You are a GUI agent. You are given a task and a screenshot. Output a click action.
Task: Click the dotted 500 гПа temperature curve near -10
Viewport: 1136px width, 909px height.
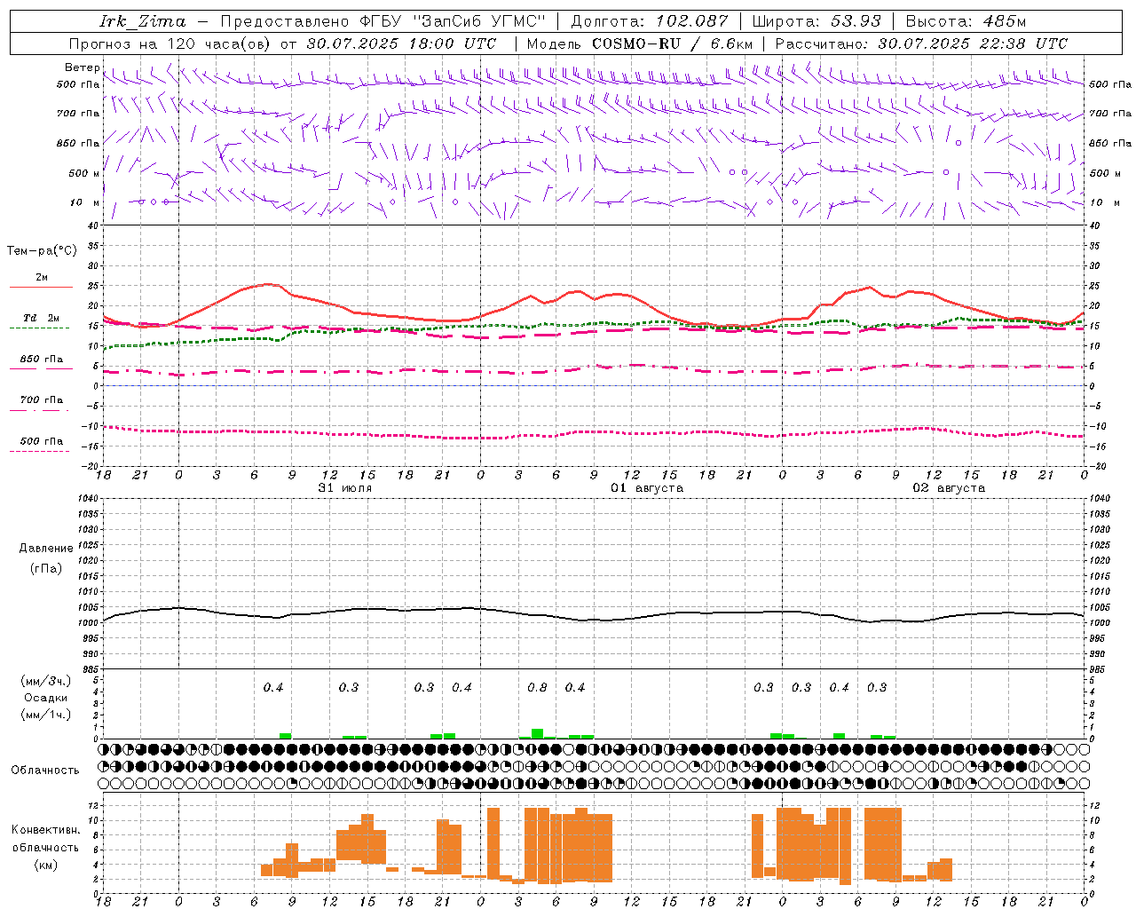click(x=593, y=432)
